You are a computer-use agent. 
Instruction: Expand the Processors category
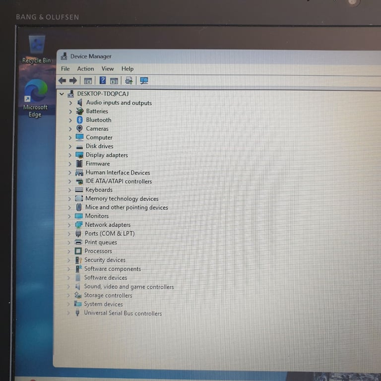[x=69, y=251]
